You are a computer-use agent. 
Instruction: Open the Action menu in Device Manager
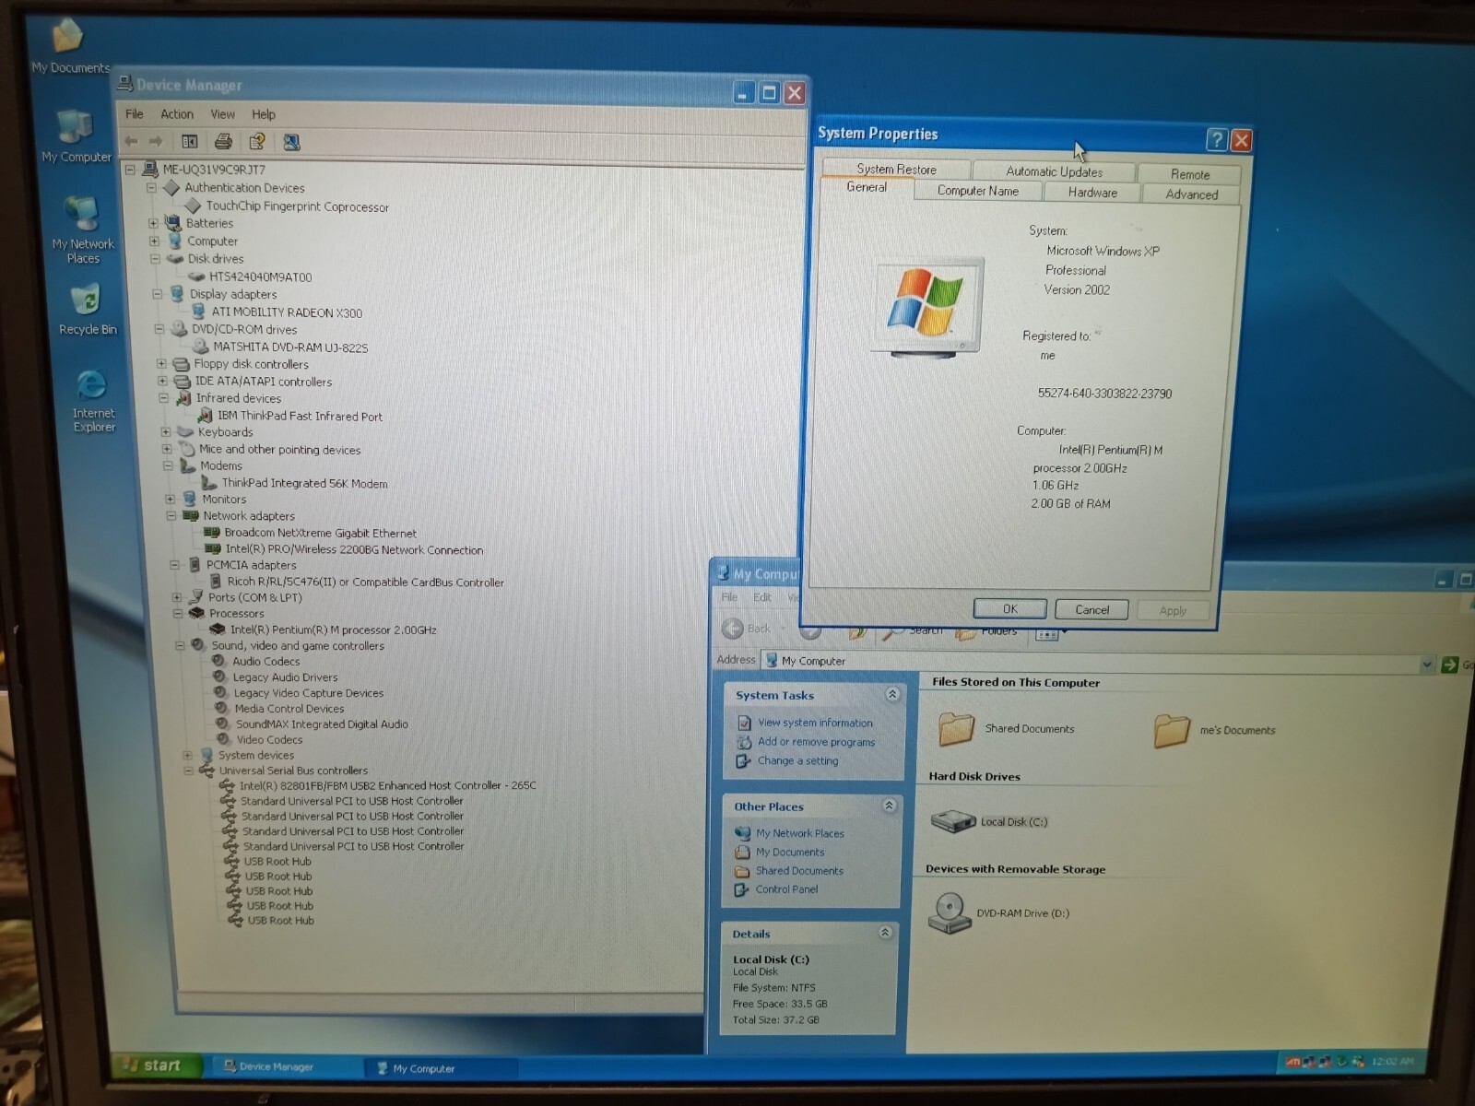[x=177, y=114]
